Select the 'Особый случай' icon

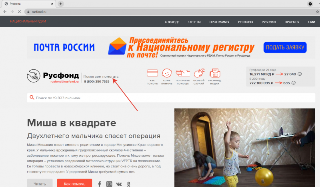pos(199,73)
